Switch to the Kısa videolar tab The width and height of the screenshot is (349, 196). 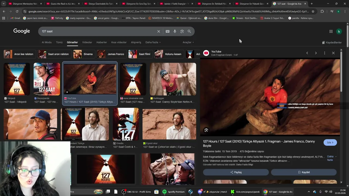119,42
